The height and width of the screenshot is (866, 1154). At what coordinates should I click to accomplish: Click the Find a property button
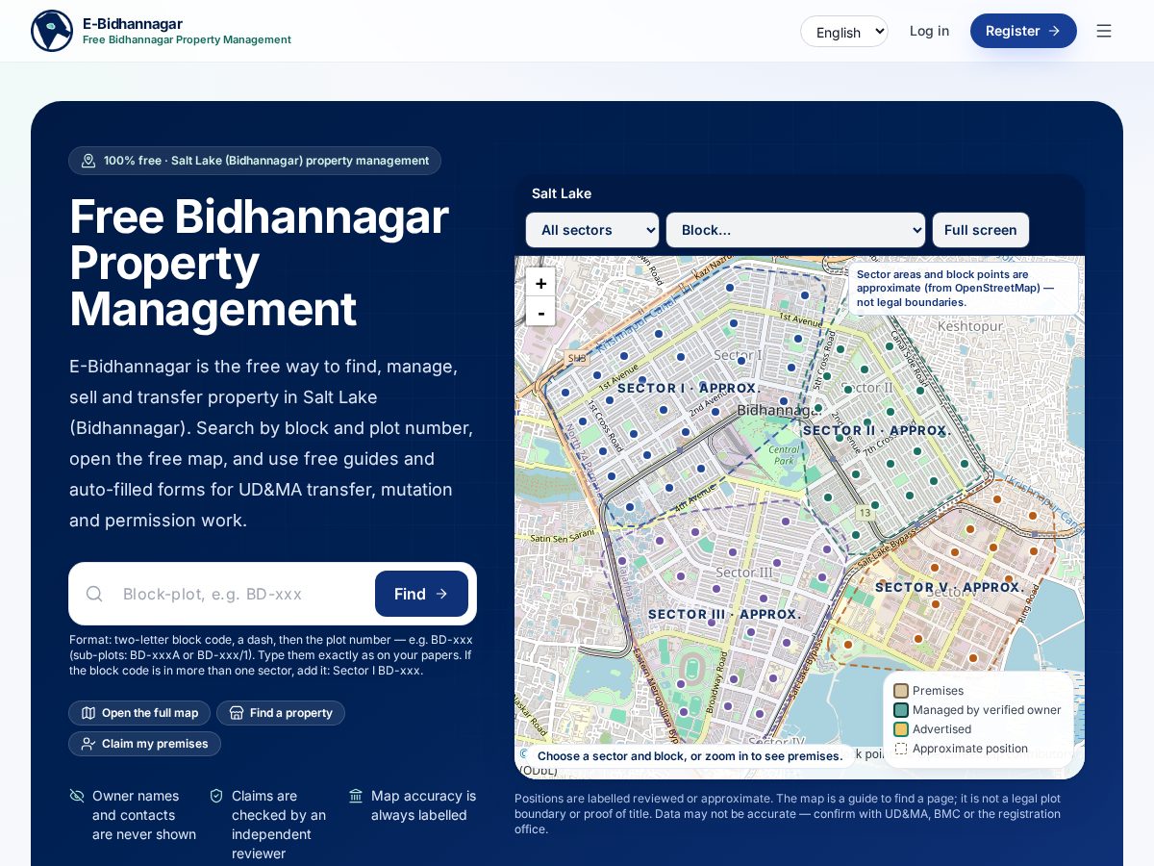281,713
